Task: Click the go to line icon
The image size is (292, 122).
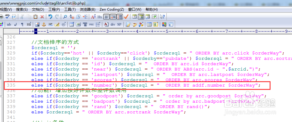Action: [85, 17]
